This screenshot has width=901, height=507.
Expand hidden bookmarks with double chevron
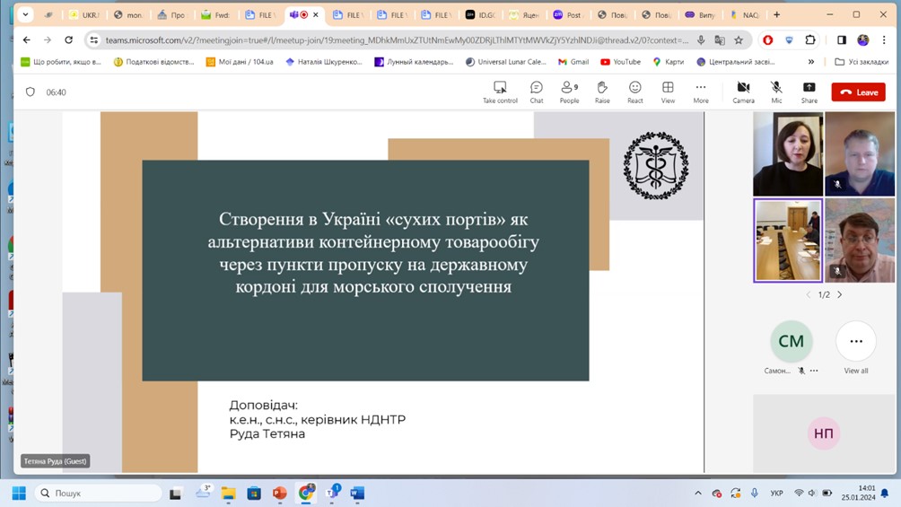(810, 62)
